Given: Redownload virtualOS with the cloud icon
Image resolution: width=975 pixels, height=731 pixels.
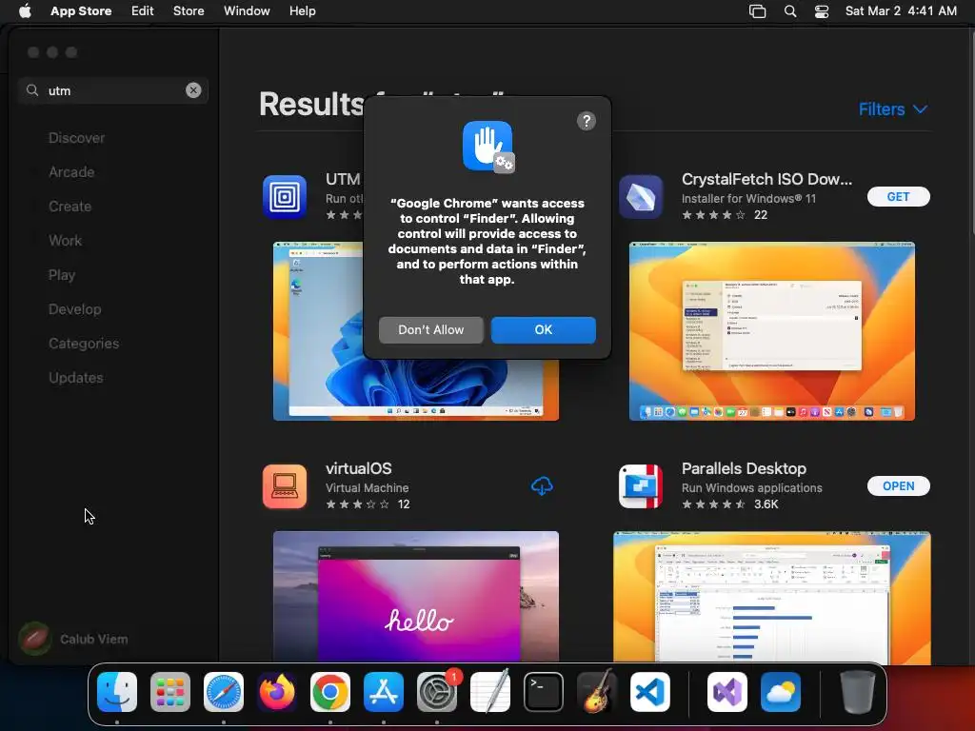Looking at the screenshot, I should pyautogui.click(x=542, y=486).
